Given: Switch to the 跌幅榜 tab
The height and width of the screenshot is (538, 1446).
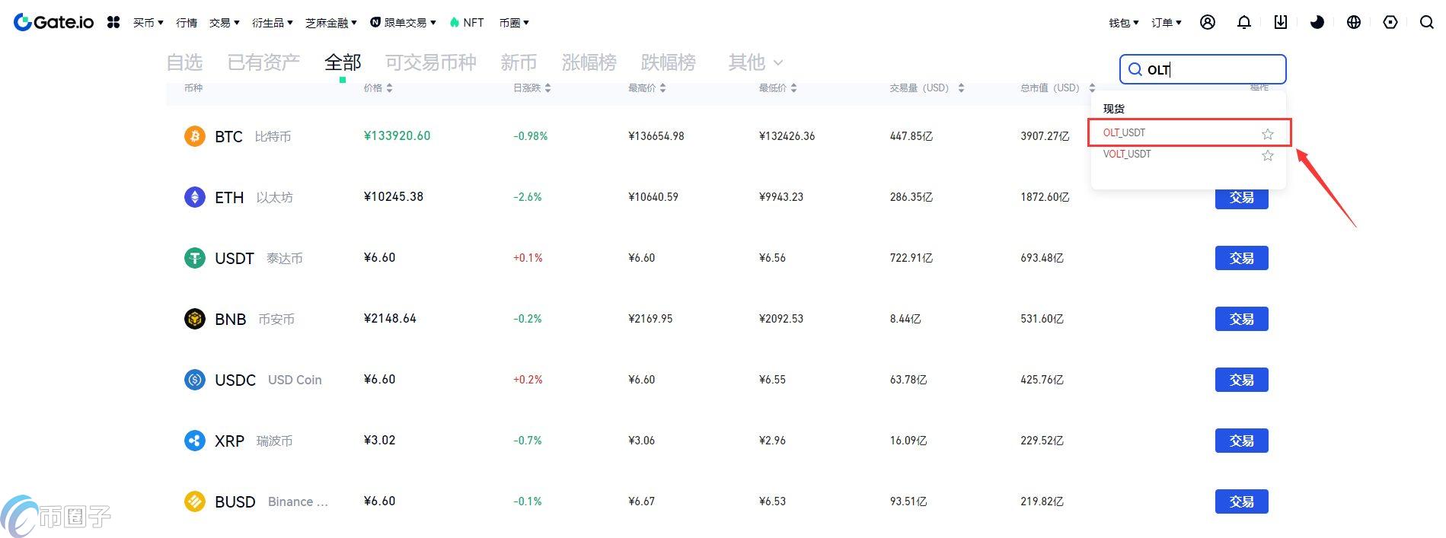Looking at the screenshot, I should (668, 62).
